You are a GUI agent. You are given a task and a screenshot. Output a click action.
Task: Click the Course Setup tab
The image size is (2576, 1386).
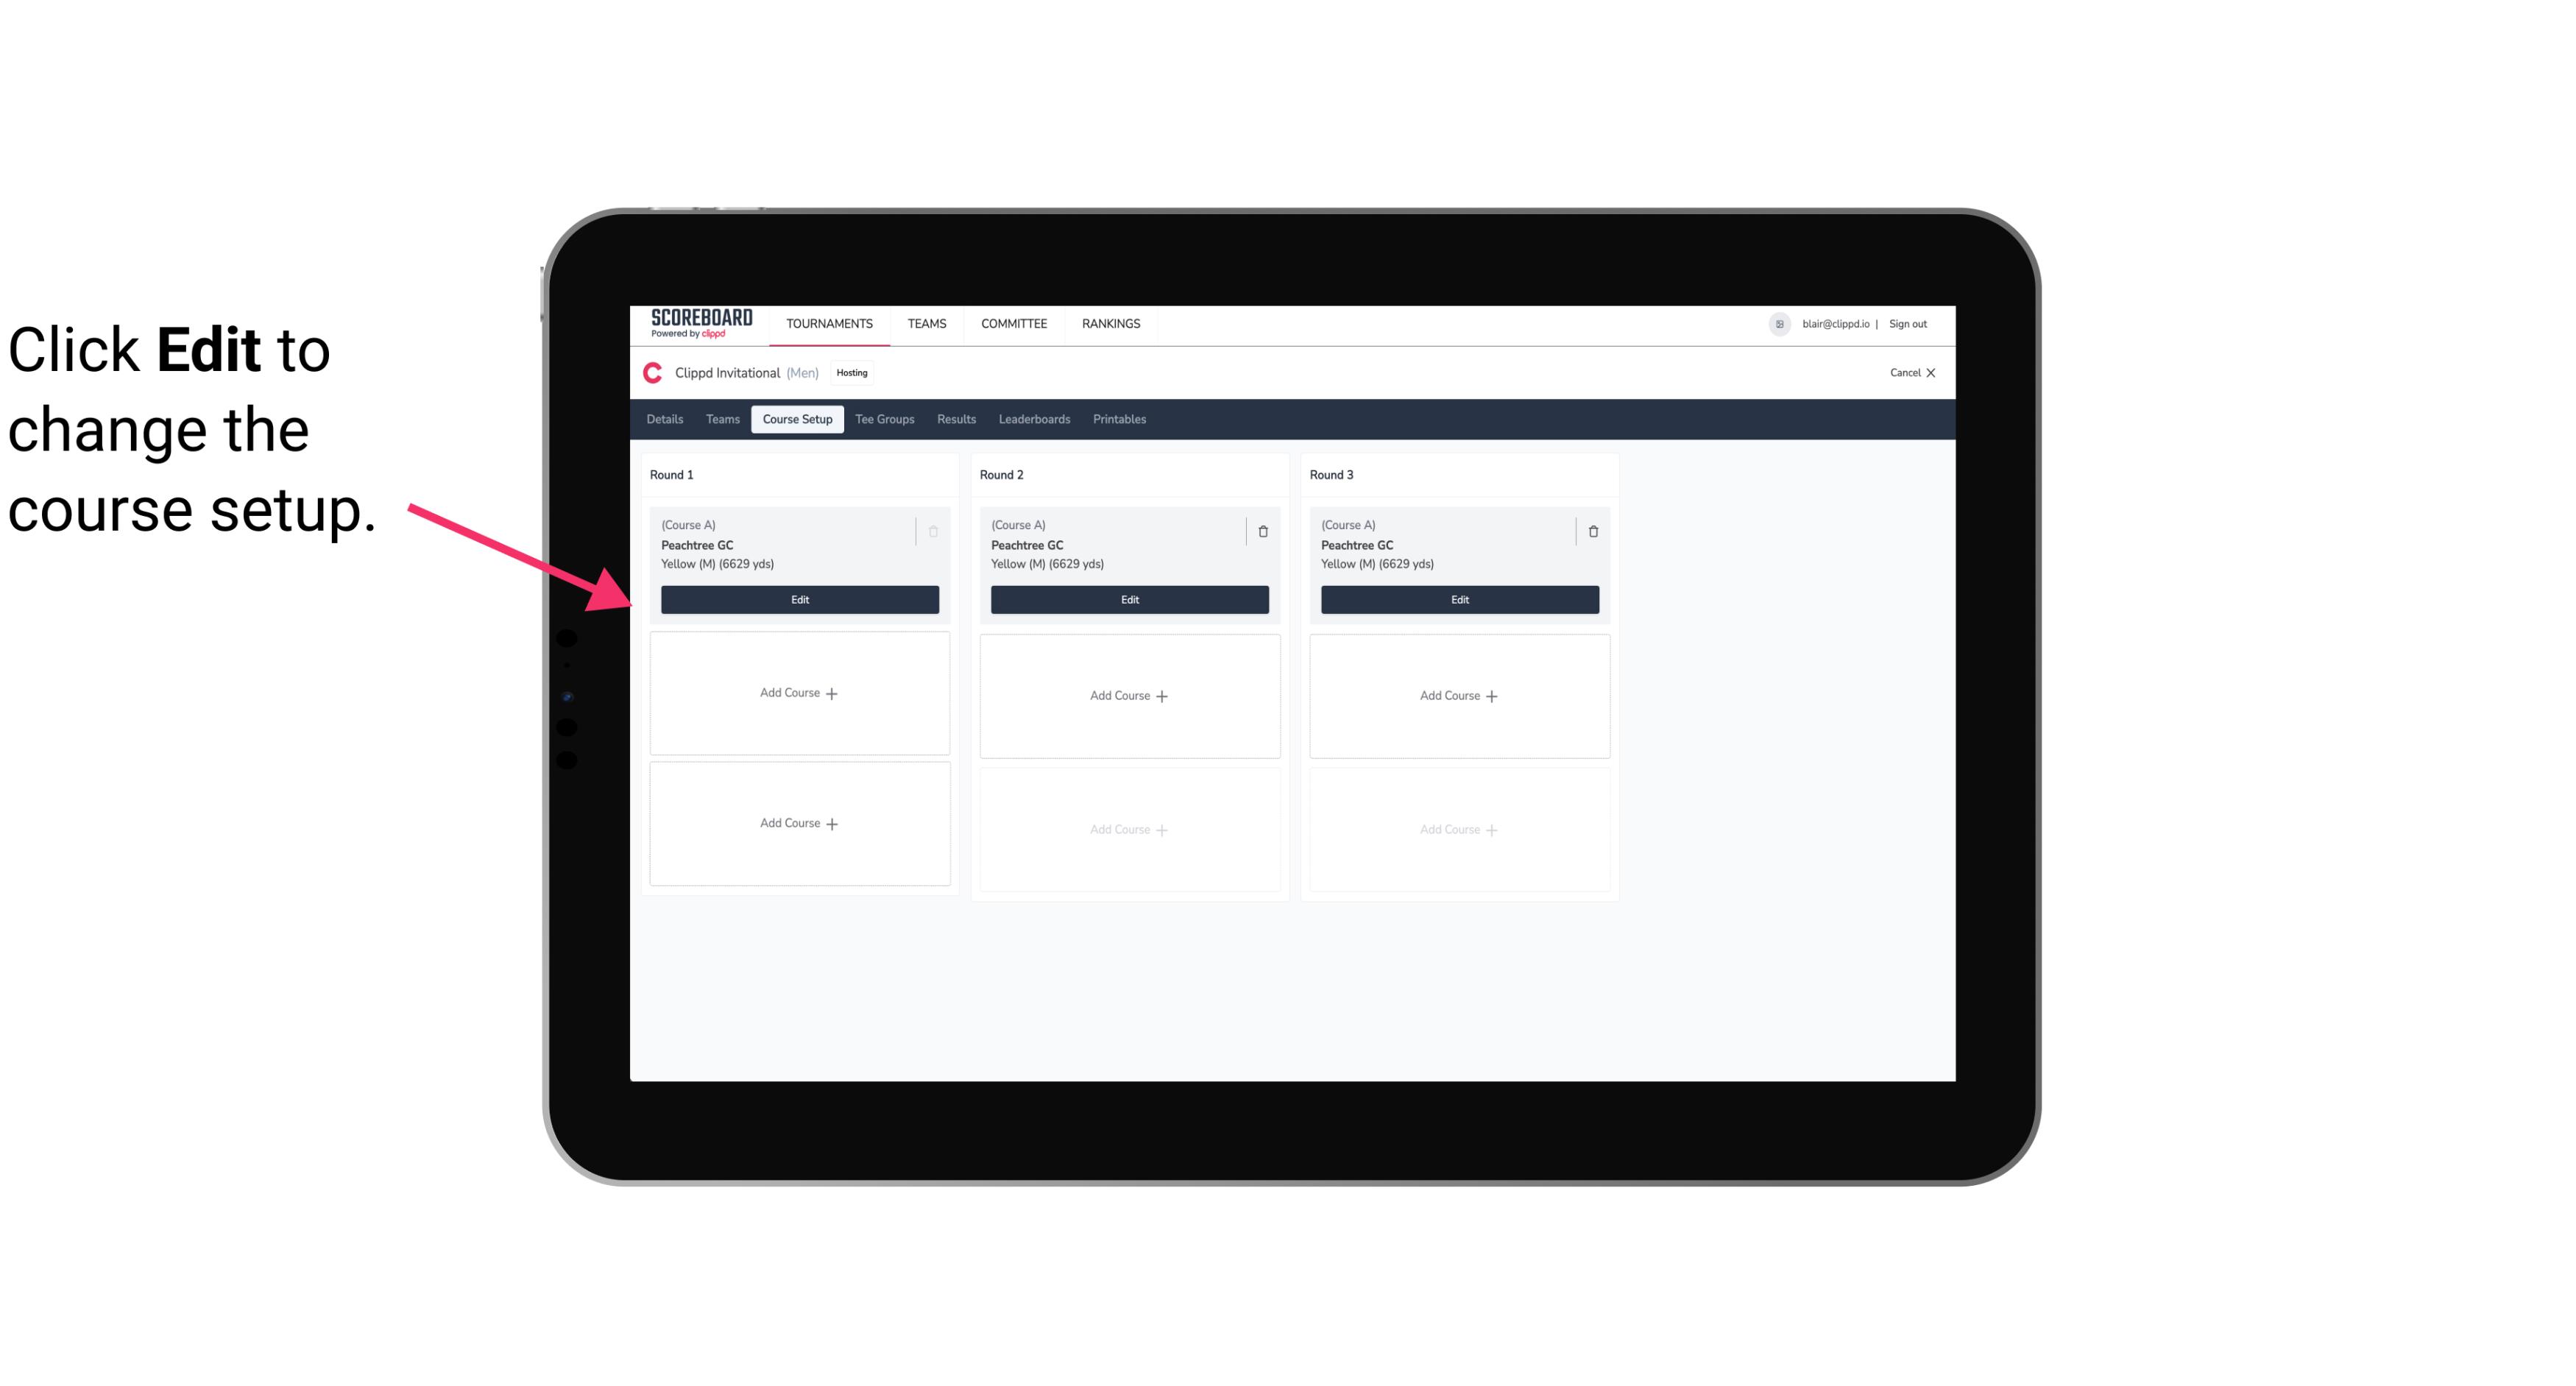(x=795, y=420)
